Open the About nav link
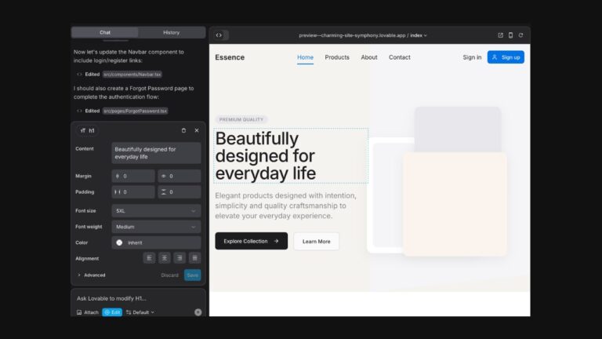This screenshot has width=602, height=339. pos(369,57)
